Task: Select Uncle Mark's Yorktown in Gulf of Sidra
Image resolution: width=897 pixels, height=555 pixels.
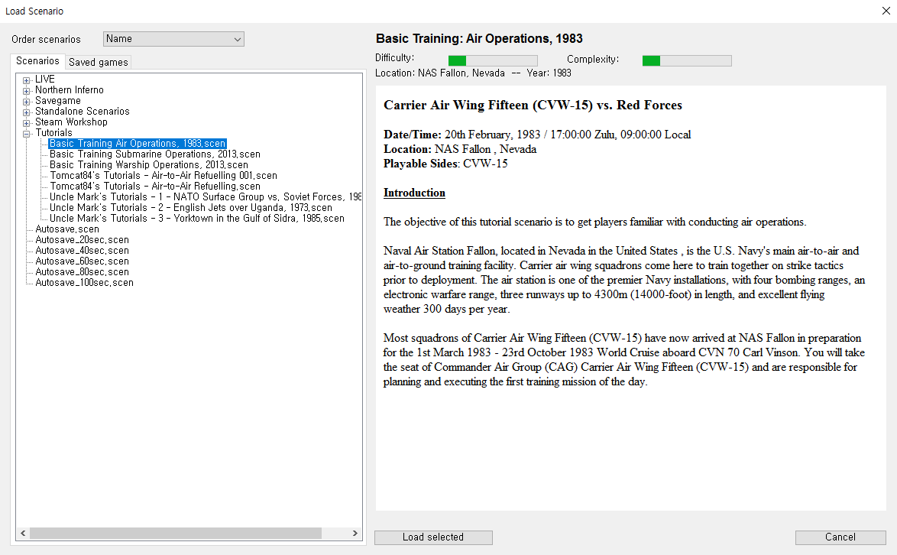Action: coord(197,219)
